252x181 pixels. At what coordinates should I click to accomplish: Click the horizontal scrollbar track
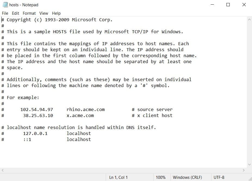click(122, 170)
